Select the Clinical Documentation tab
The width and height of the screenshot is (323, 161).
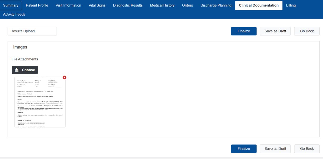(259, 5)
